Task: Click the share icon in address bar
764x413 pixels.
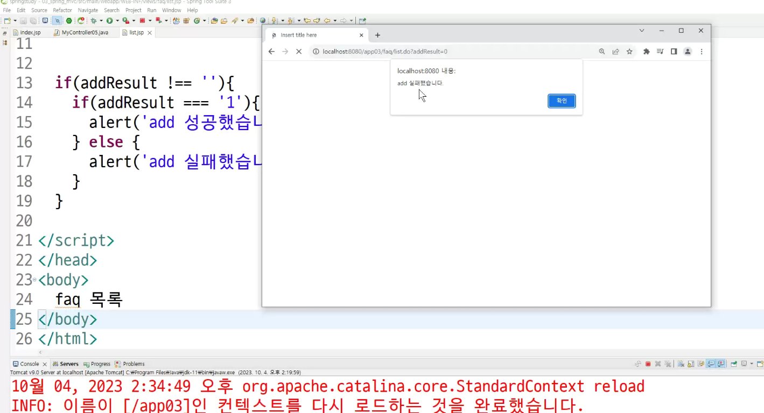Action: [615, 52]
